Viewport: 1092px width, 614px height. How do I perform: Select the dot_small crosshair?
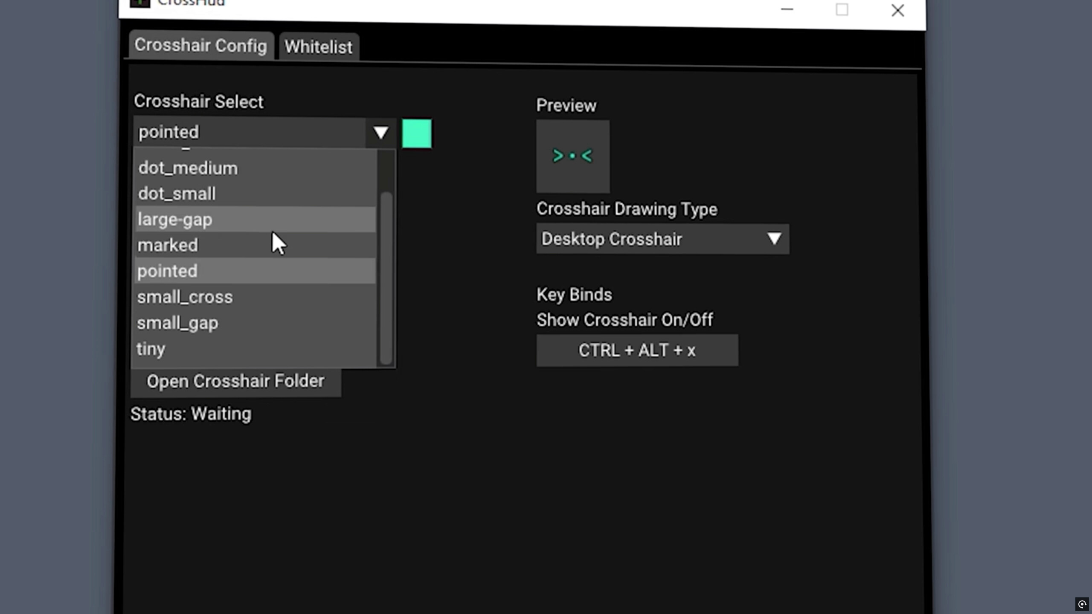[x=177, y=193]
